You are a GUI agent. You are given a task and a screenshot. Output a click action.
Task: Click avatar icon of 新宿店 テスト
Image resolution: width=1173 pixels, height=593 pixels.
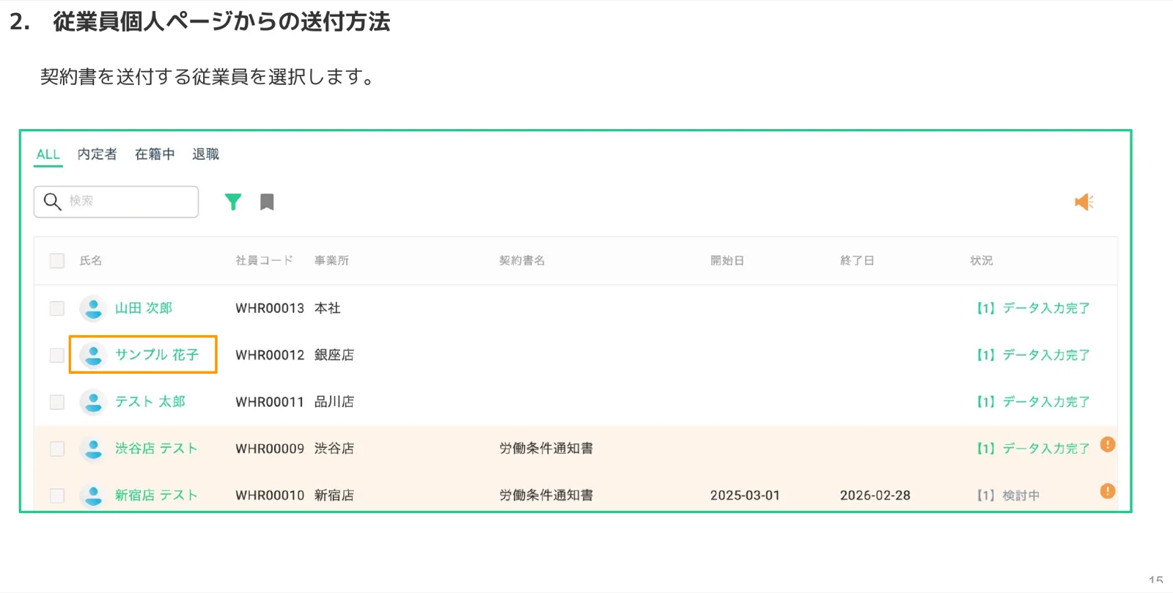(93, 496)
